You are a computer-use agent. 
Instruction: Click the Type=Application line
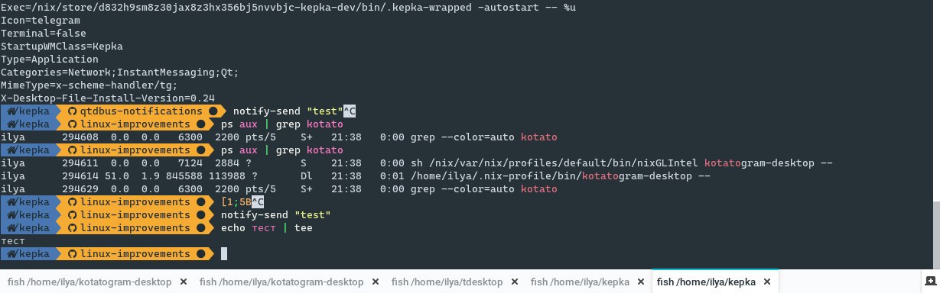pos(50,59)
